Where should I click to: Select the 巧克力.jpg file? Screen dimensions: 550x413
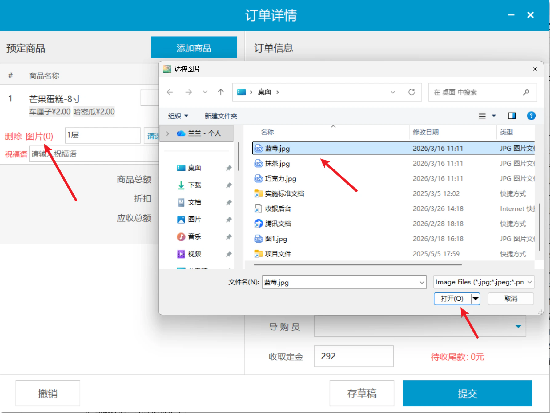click(280, 178)
